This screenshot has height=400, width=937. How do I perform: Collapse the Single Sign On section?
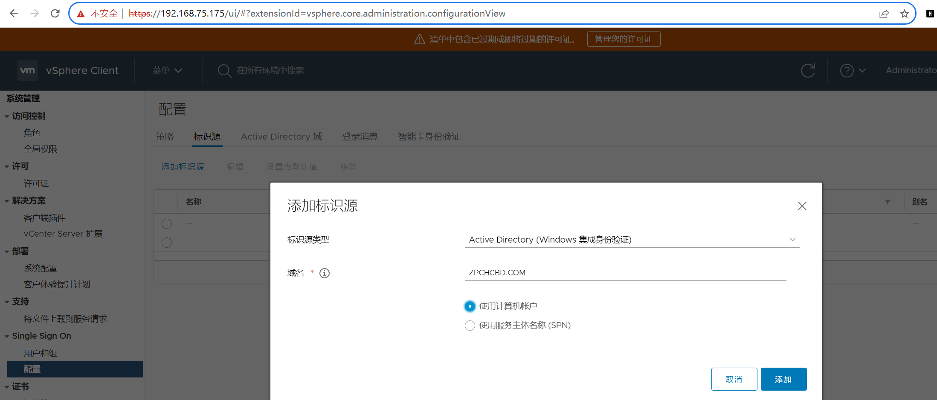(x=7, y=336)
